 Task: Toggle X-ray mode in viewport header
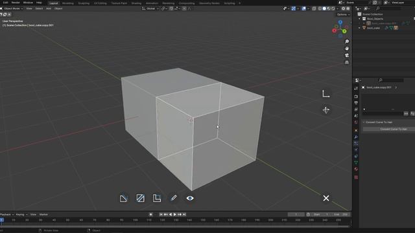coord(314,8)
